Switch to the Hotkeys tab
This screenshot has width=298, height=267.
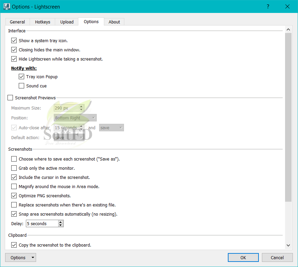43,22
